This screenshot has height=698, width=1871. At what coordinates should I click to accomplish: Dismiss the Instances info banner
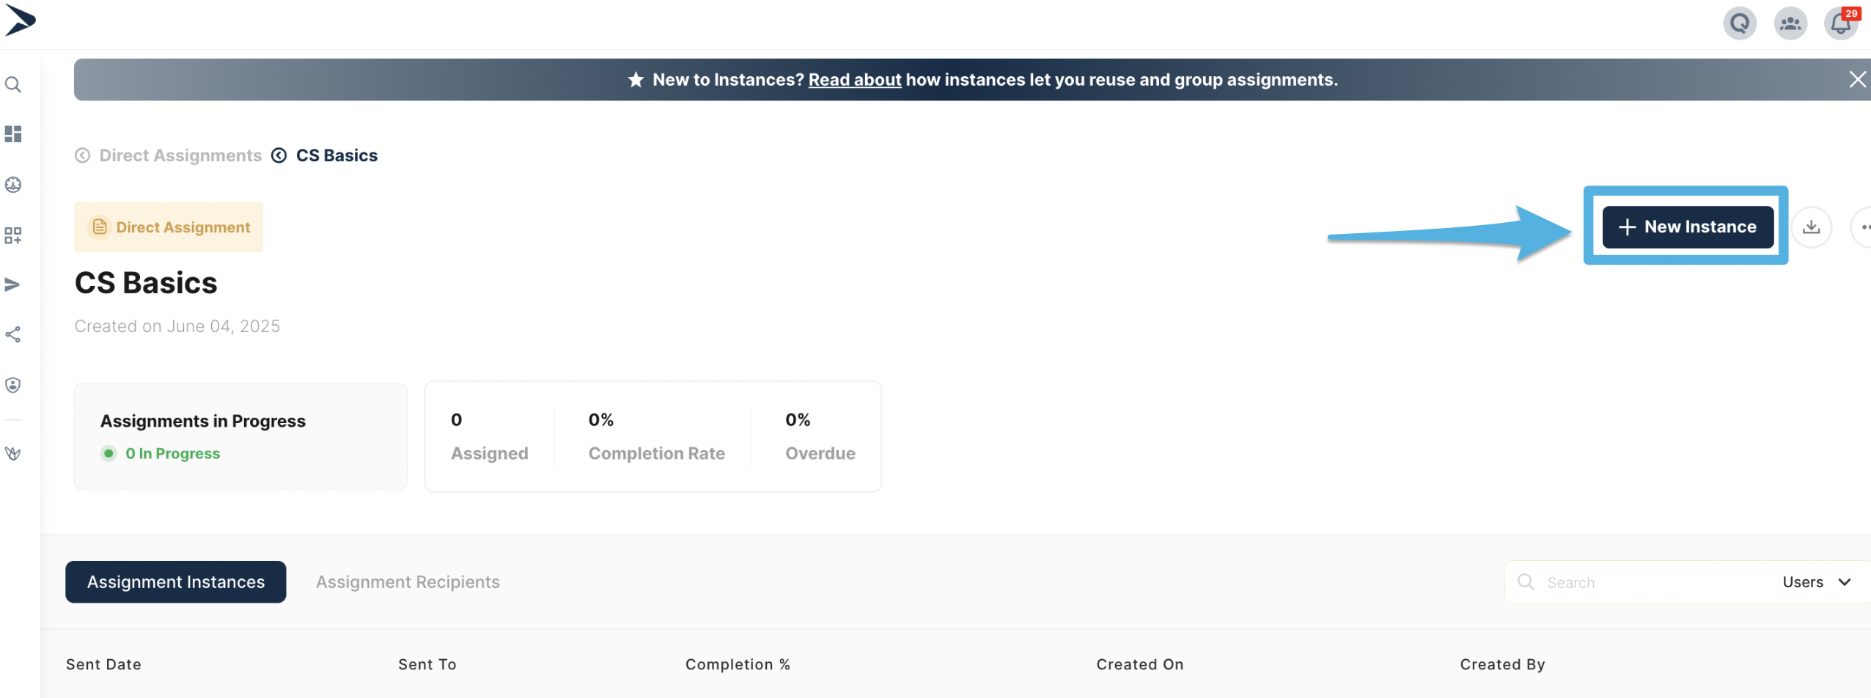click(x=1857, y=80)
